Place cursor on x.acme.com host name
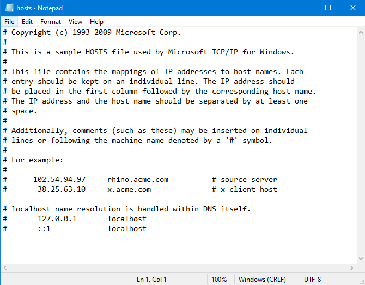The image size is (365, 285). click(x=129, y=190)
